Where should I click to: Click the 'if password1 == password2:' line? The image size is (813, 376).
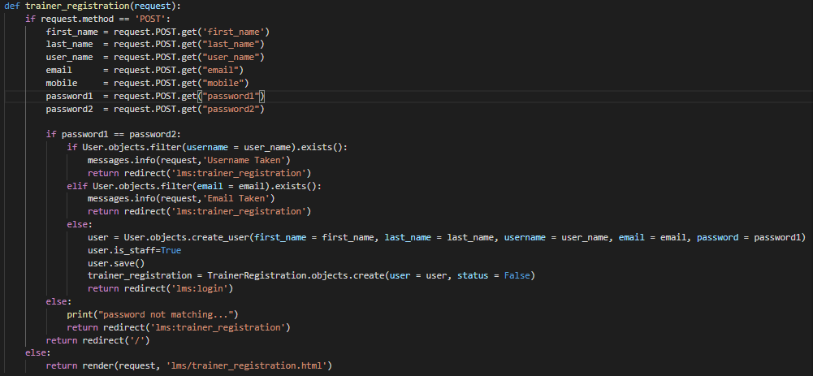(x=113, y=134)
